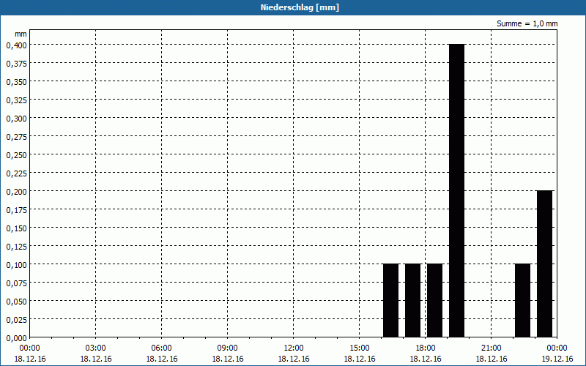Click the 0,100 bar just after 18:00
The image size is (586, 366).
[435, 300]
